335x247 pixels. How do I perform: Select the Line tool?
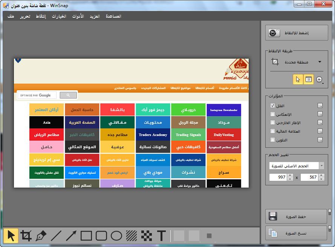tap(56, 236)
